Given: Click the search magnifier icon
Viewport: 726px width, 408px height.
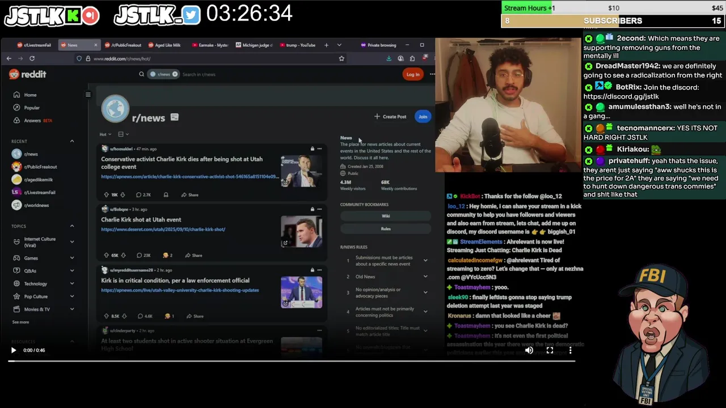Looking at the screenshot, I should click(x=142, y=74).
